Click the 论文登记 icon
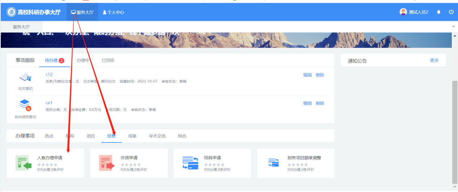458x192 pixels. (x=25, y=78)
